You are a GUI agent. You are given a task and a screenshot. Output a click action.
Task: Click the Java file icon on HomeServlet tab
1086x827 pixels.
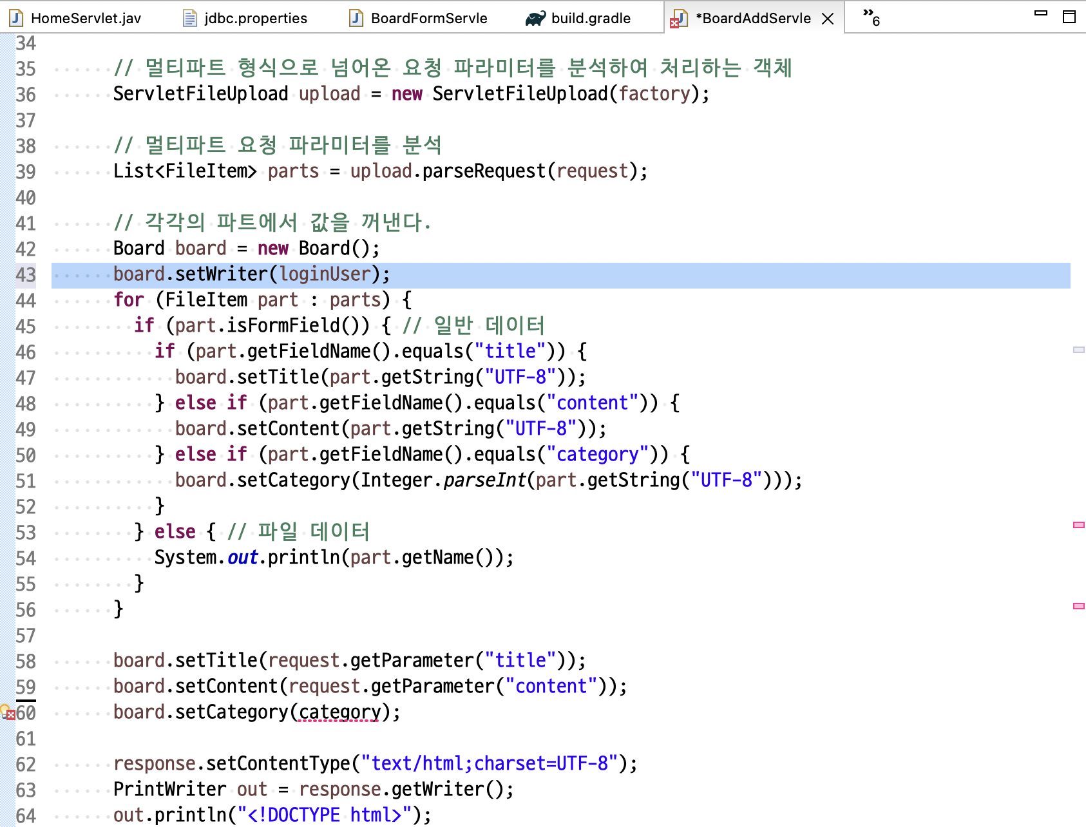coord(17,18)
